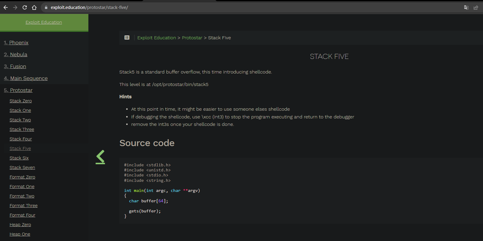Open Format Three level
This screenshot has width=483, height=241.
pos(24,206)
